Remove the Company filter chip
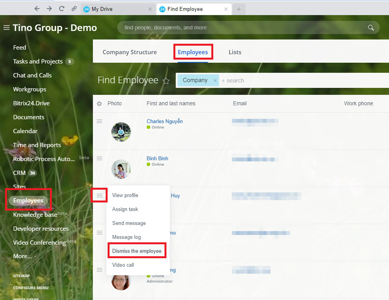This screenshot has width=389, height=300. point(215,81)
